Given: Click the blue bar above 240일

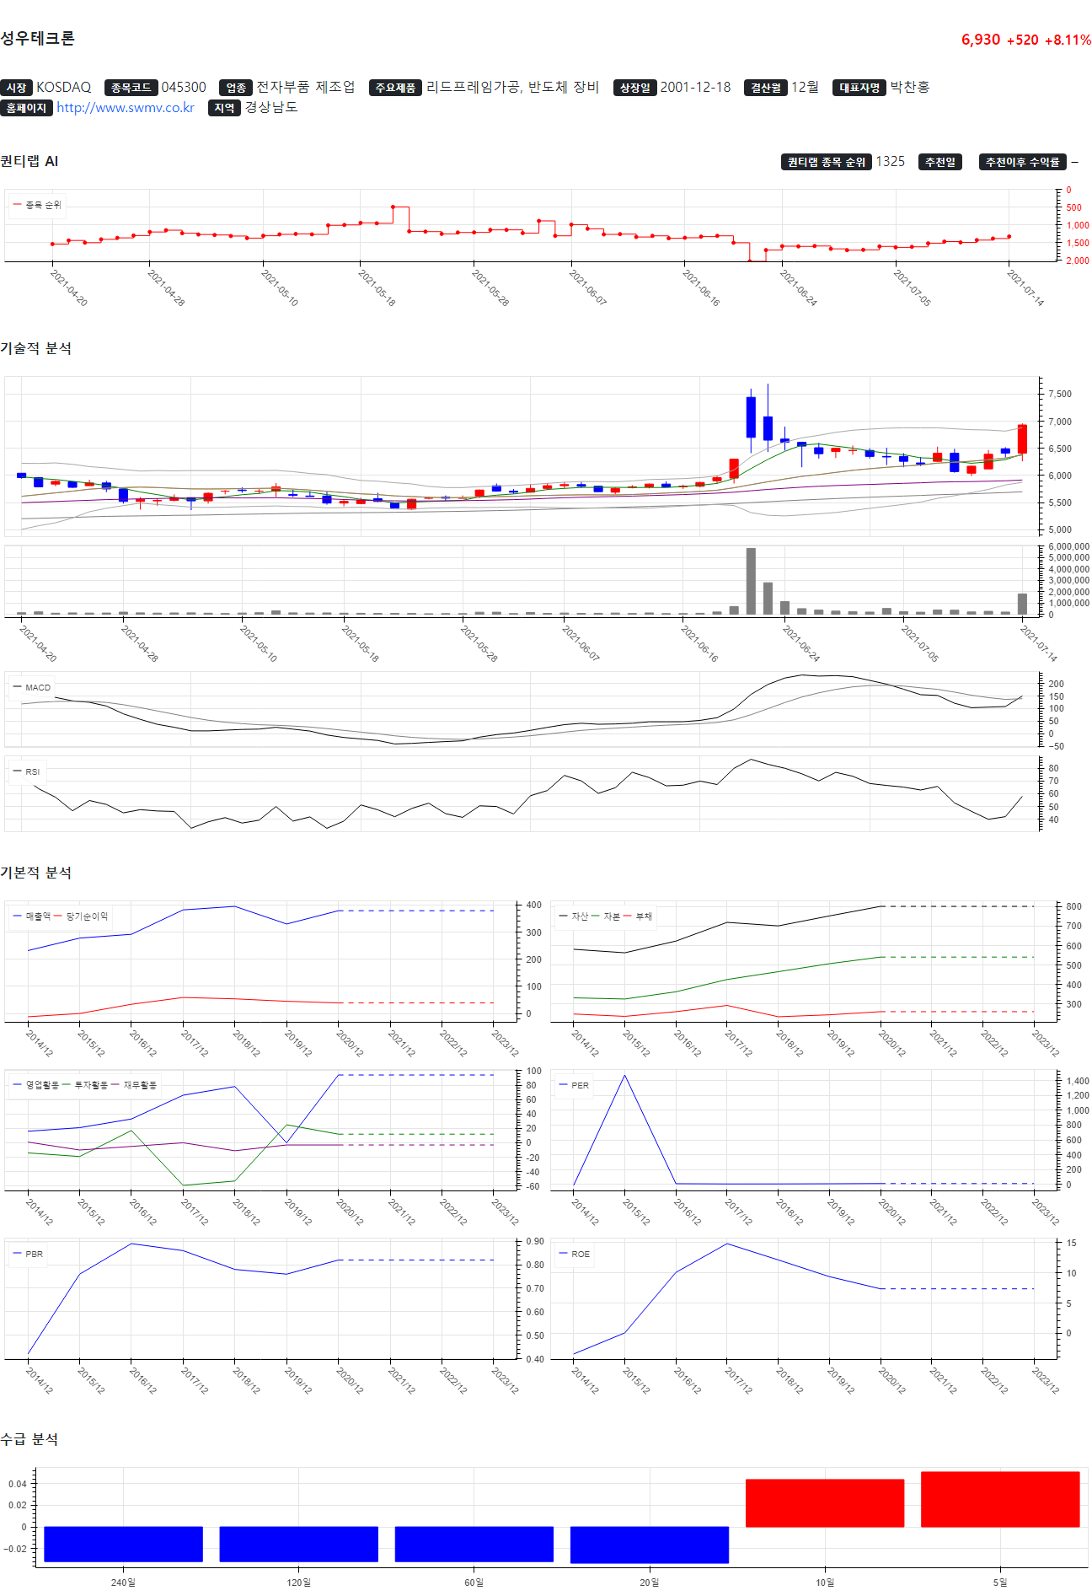Looking at the screenshot, I should [123, 1544].
